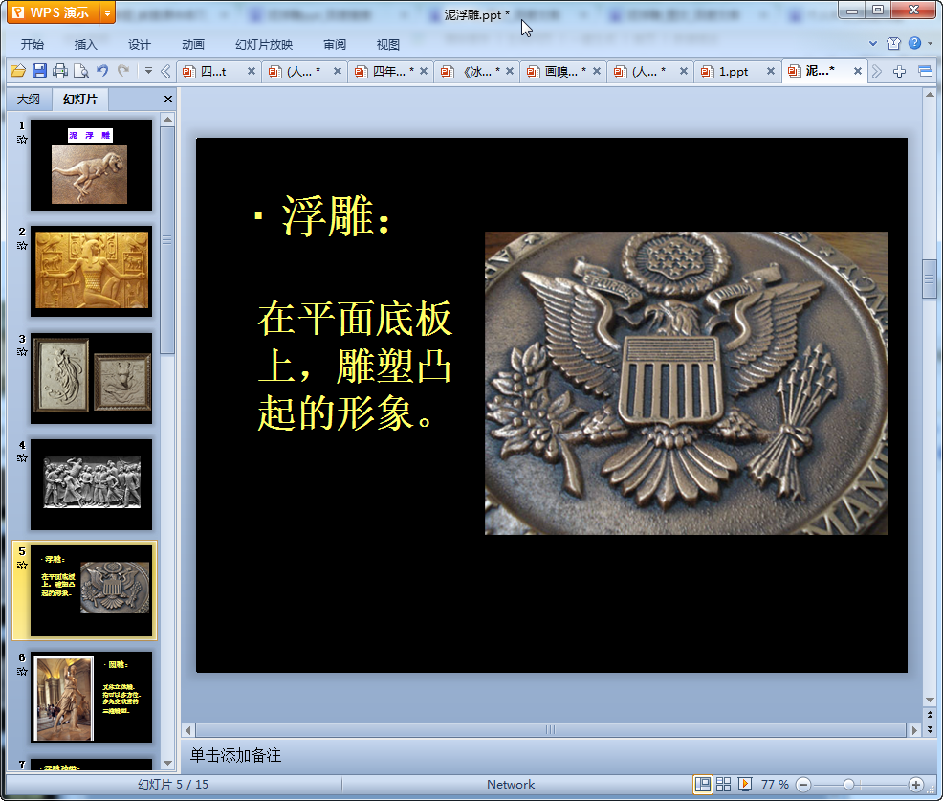The width and height of the screenshot is (943, 801).
Task: Save the presentation with floppy icon
Action: [x=40, y=71]
